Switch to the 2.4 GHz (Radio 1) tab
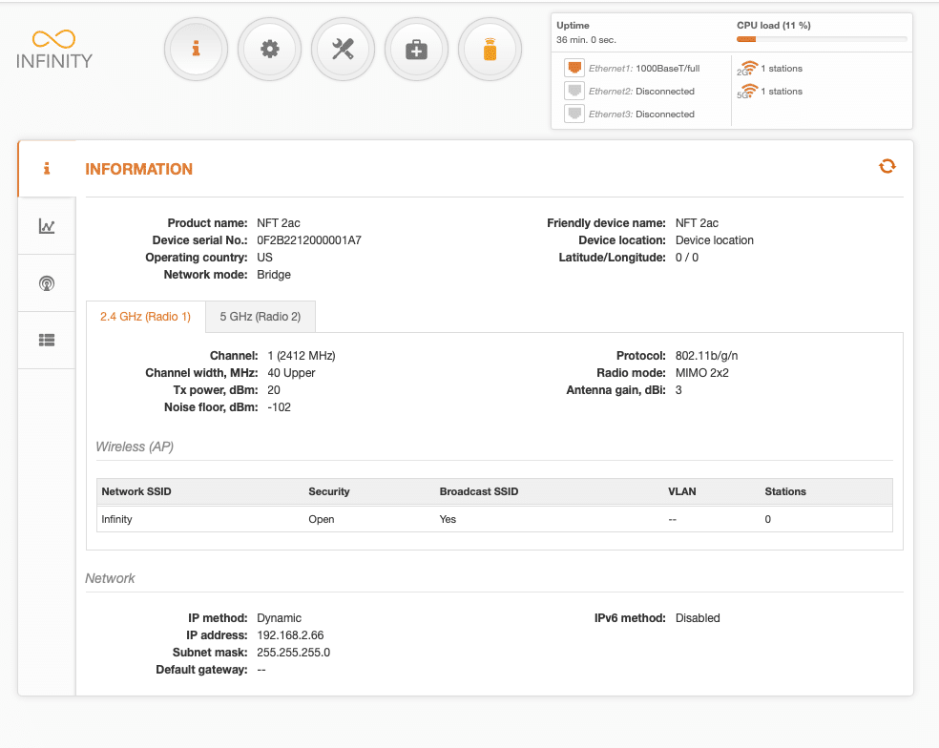Screen dimensions: 939x748 click(x=145, y=317)
